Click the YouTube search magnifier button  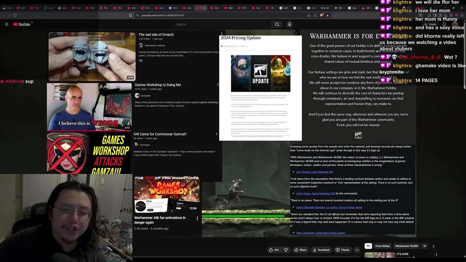click(277, 24)
